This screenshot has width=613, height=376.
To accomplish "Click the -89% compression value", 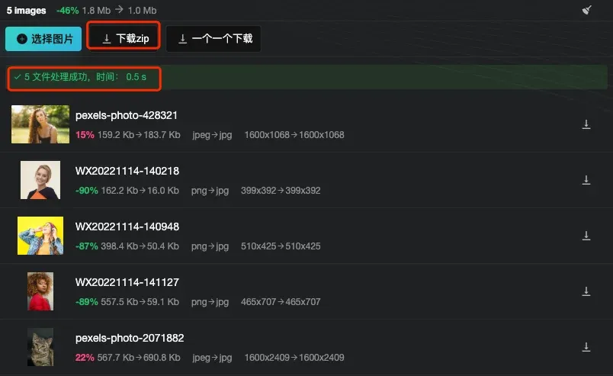I will tap(86, 302).
